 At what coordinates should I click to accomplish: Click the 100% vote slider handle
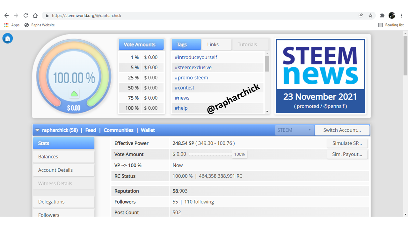click(x=239, y=154)
